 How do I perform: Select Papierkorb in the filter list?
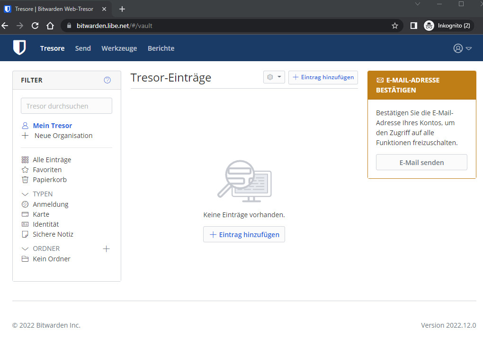point(49,180)
